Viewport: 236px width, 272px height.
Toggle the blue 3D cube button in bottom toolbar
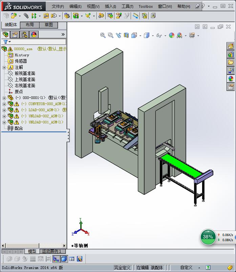pos(64,259)
